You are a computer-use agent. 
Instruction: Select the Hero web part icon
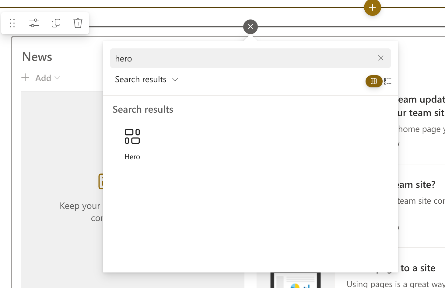click(132, 136)
